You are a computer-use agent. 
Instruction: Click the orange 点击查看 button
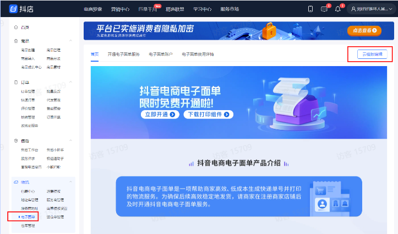[364, 30]
